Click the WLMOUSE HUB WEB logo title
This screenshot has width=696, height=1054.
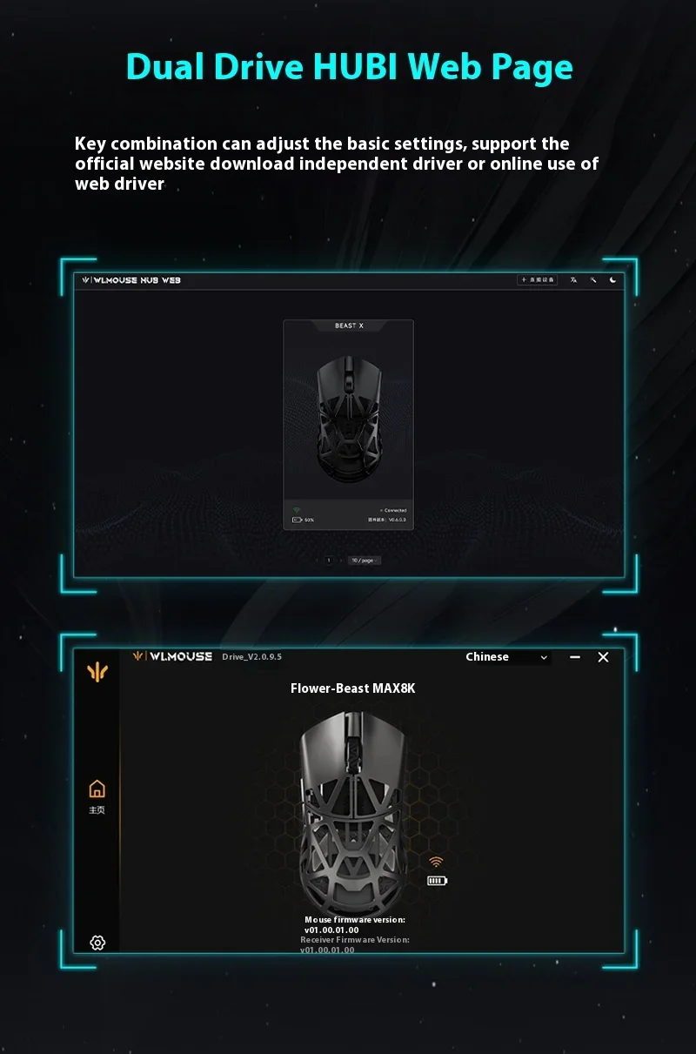tap(131, 280)
